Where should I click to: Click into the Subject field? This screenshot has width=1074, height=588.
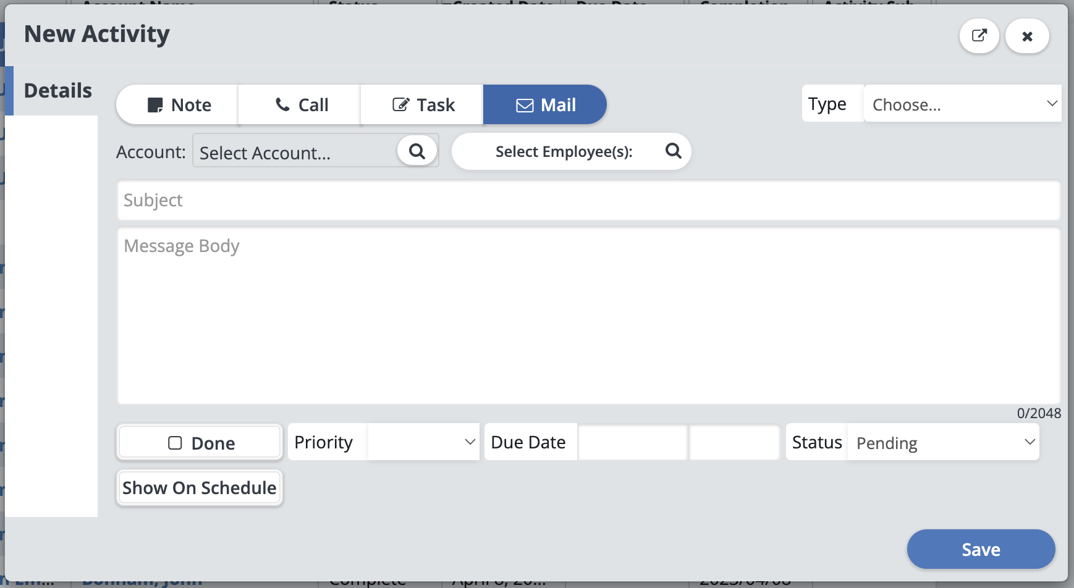[588, 200]
